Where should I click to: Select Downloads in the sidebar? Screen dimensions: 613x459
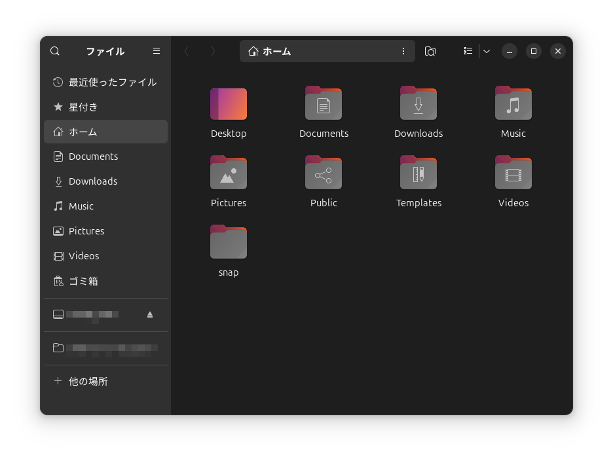coord(105,181)
